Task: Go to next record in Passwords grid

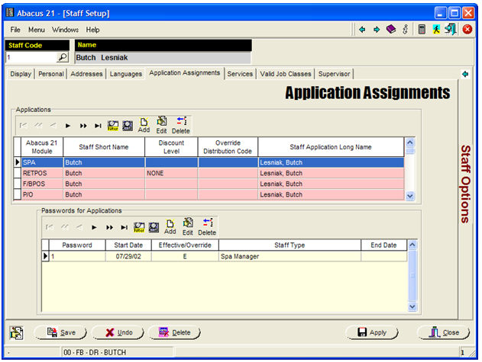Action: [94, 227]
